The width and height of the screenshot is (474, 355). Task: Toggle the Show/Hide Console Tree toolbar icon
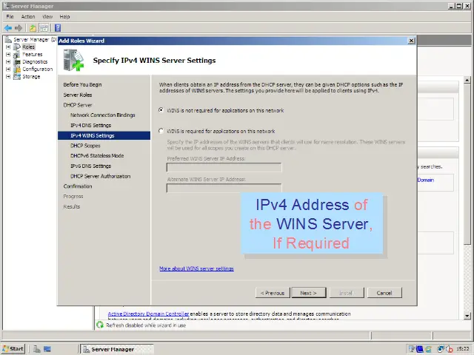point(44,28)
